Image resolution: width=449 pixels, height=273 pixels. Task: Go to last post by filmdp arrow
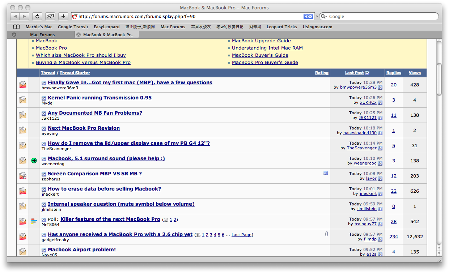(380, 239)
